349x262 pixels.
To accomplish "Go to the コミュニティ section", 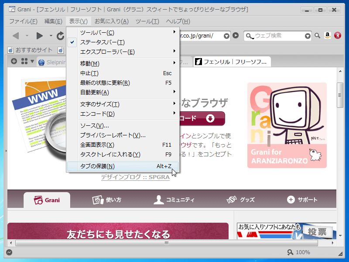I will (x=174, y=200).
